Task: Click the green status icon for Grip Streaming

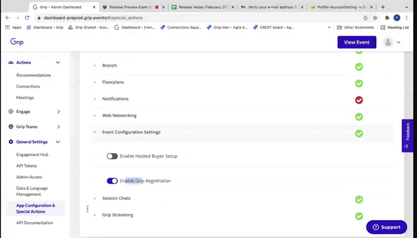Action: (x=359, y=216)
